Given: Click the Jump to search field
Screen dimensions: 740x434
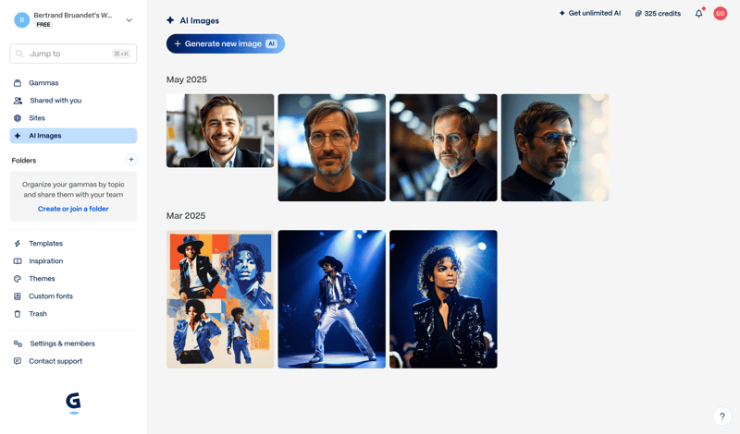Looking at the screenshot, I should click(73, 54).
